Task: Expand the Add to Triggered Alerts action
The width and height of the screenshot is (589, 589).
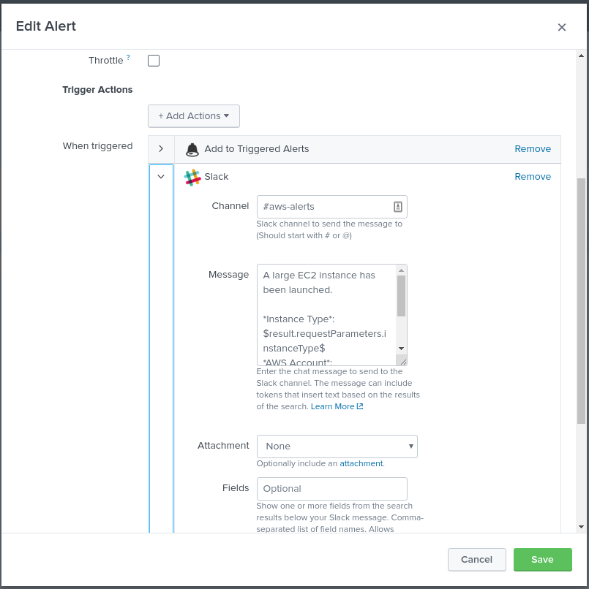Action: pos(161,148)
